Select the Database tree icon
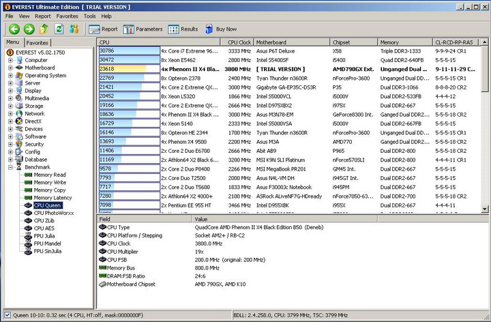This screenshot has height=322, width=491. pos(19,160)
